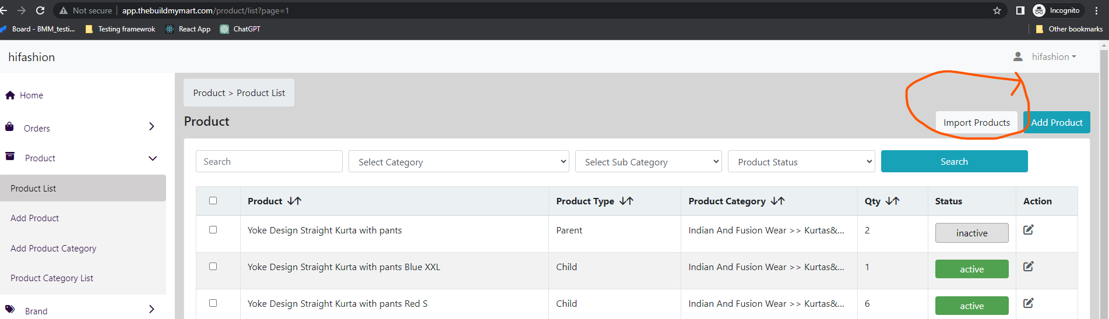Click 'Yoke Design Straight Kurta with pants Blue XXL'
Image resolution: width=1109 pixels, height=319 pixels.
pyautogui.click(x=344, y=267)
